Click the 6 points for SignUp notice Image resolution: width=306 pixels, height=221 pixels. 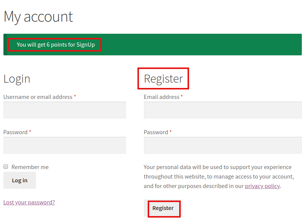tap(55, 45)
